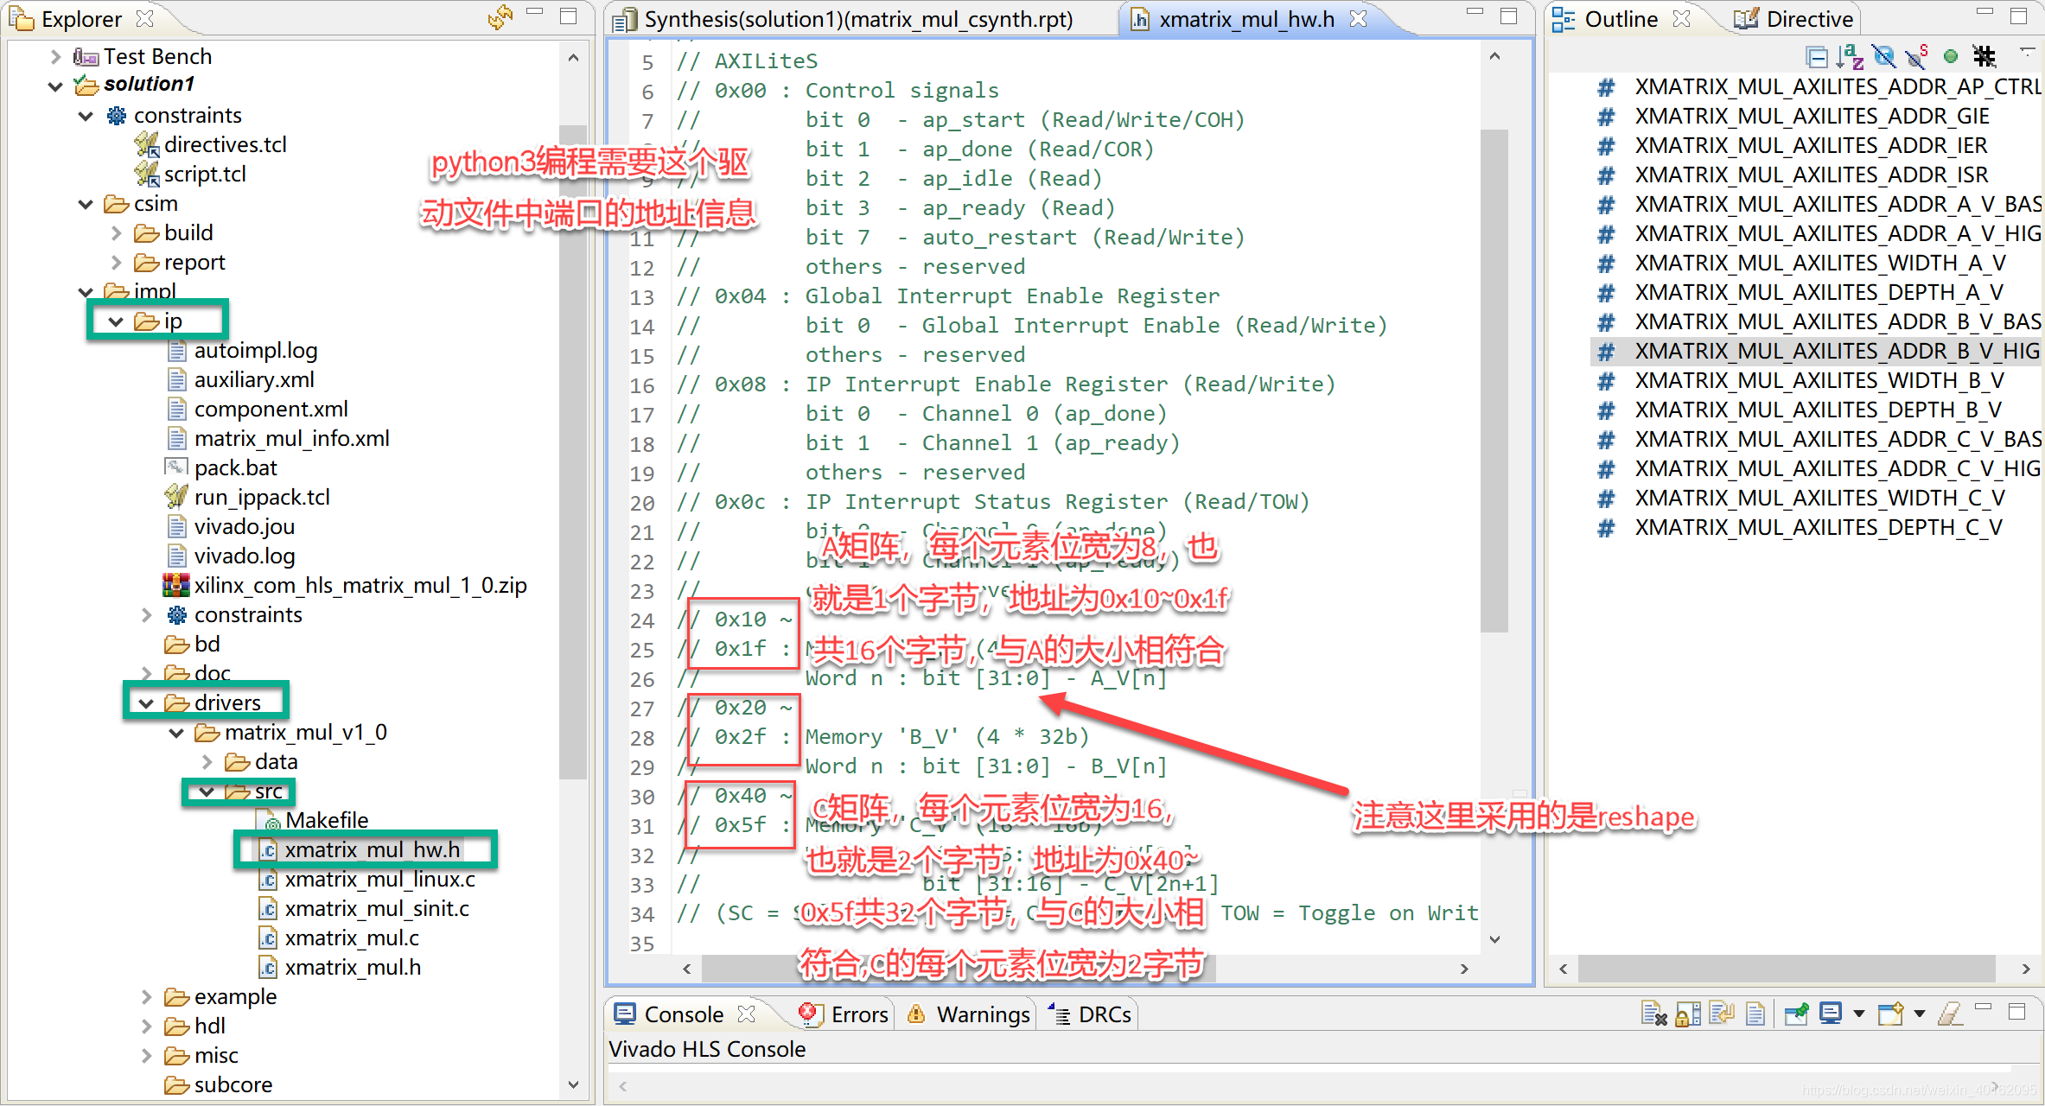Image resolution: width=2045 pixels, height=1106 pixels.
Task: Collapse the solution1 node
Action: click(56, 86)
